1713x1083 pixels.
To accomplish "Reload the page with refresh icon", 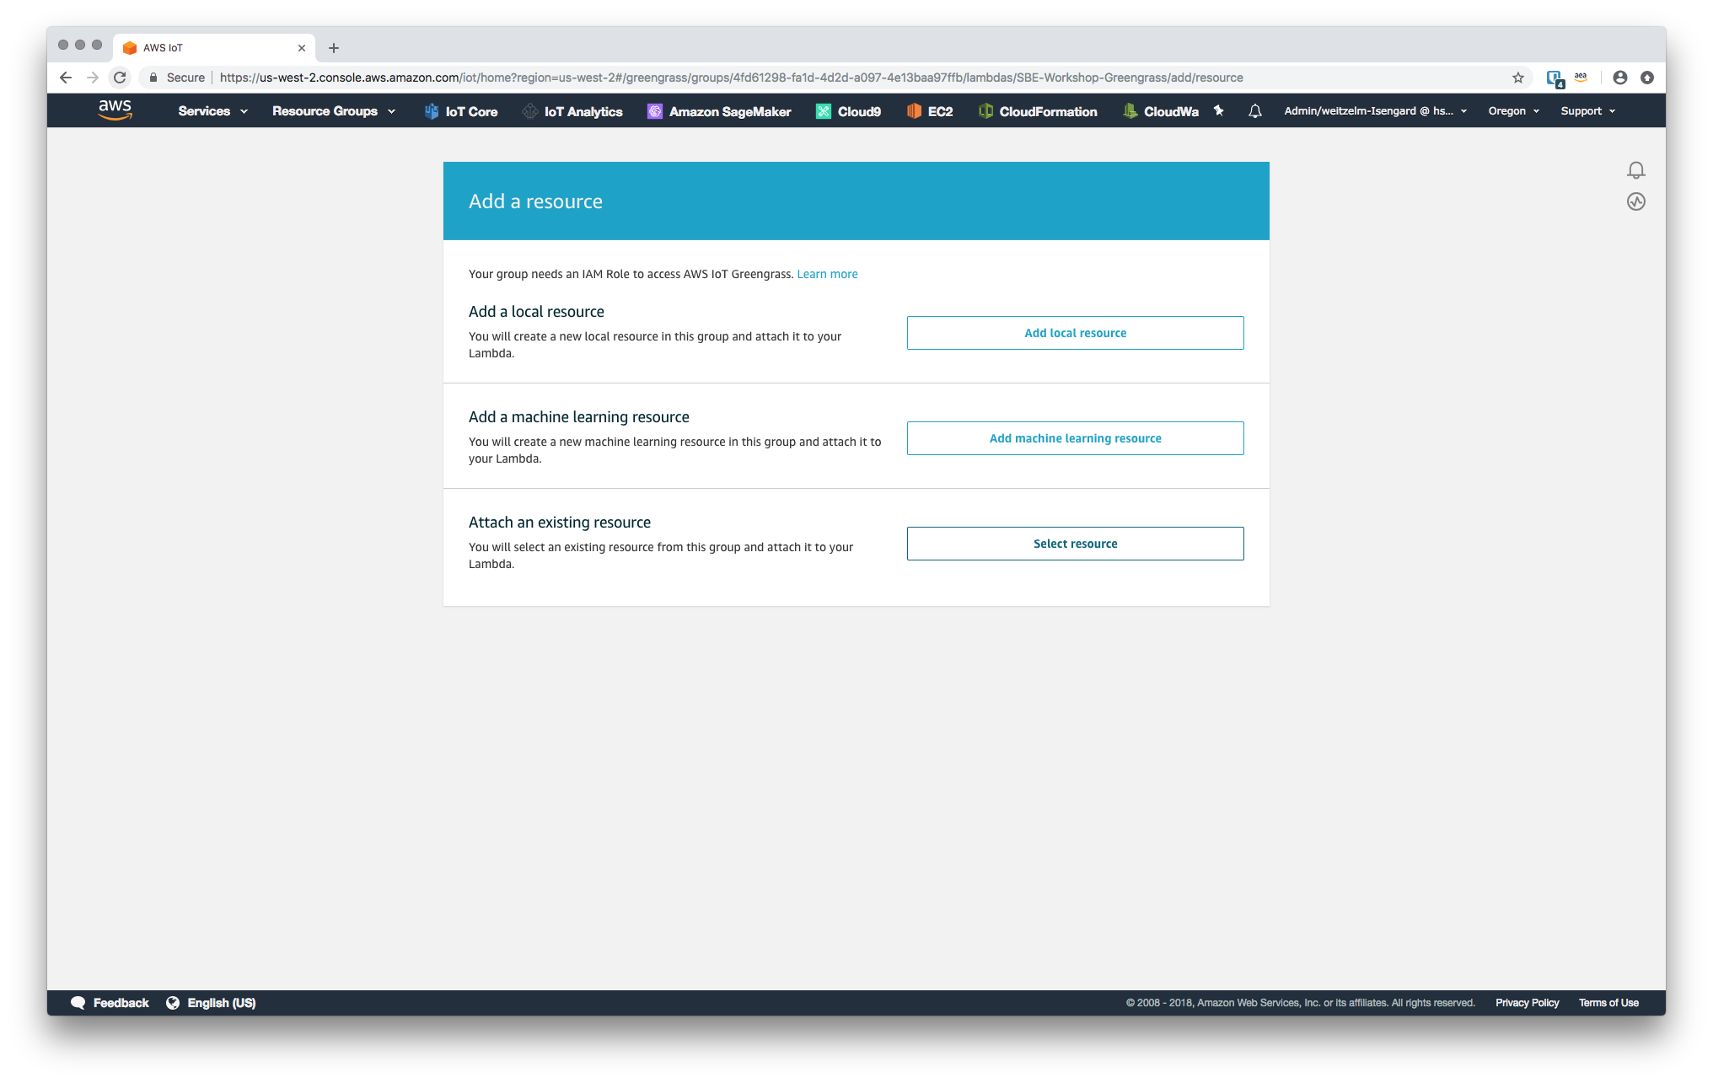I will (x=120, y=78).
